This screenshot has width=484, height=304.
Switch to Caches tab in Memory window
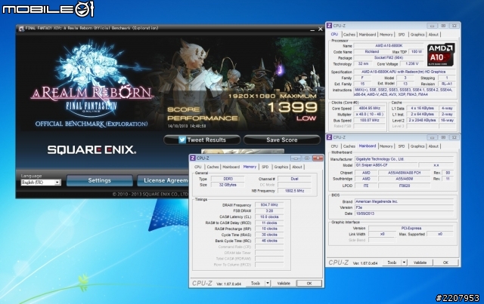click(x=213, y=167)
